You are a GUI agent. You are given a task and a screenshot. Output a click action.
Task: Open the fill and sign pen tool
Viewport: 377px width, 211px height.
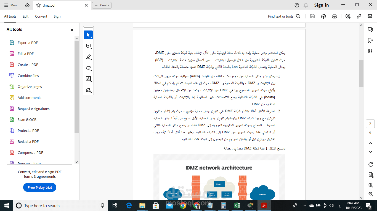(88, 90)
